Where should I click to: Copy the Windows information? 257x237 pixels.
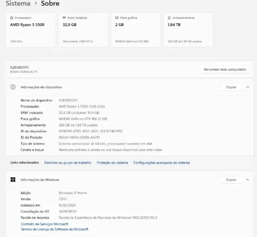[231, 180]
